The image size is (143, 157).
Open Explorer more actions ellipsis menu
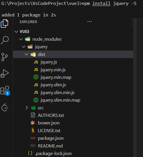(x=90, y=22)
